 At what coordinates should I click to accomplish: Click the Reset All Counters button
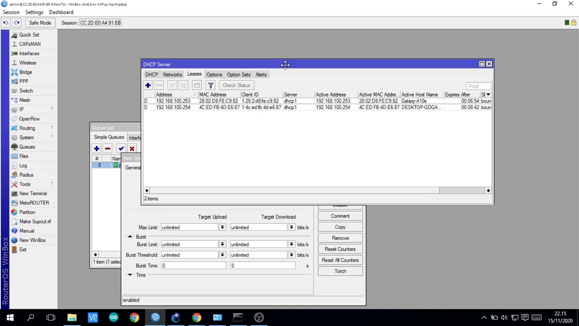coord(340,260)
